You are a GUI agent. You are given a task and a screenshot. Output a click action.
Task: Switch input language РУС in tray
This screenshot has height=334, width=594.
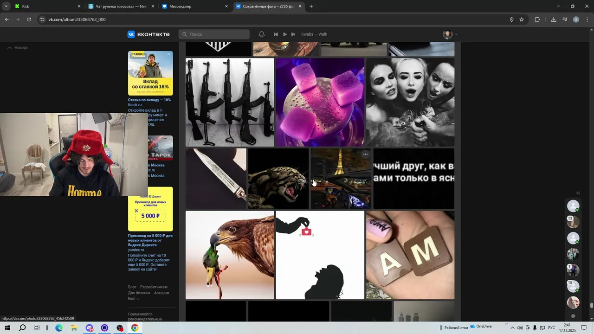pos(551,328)
